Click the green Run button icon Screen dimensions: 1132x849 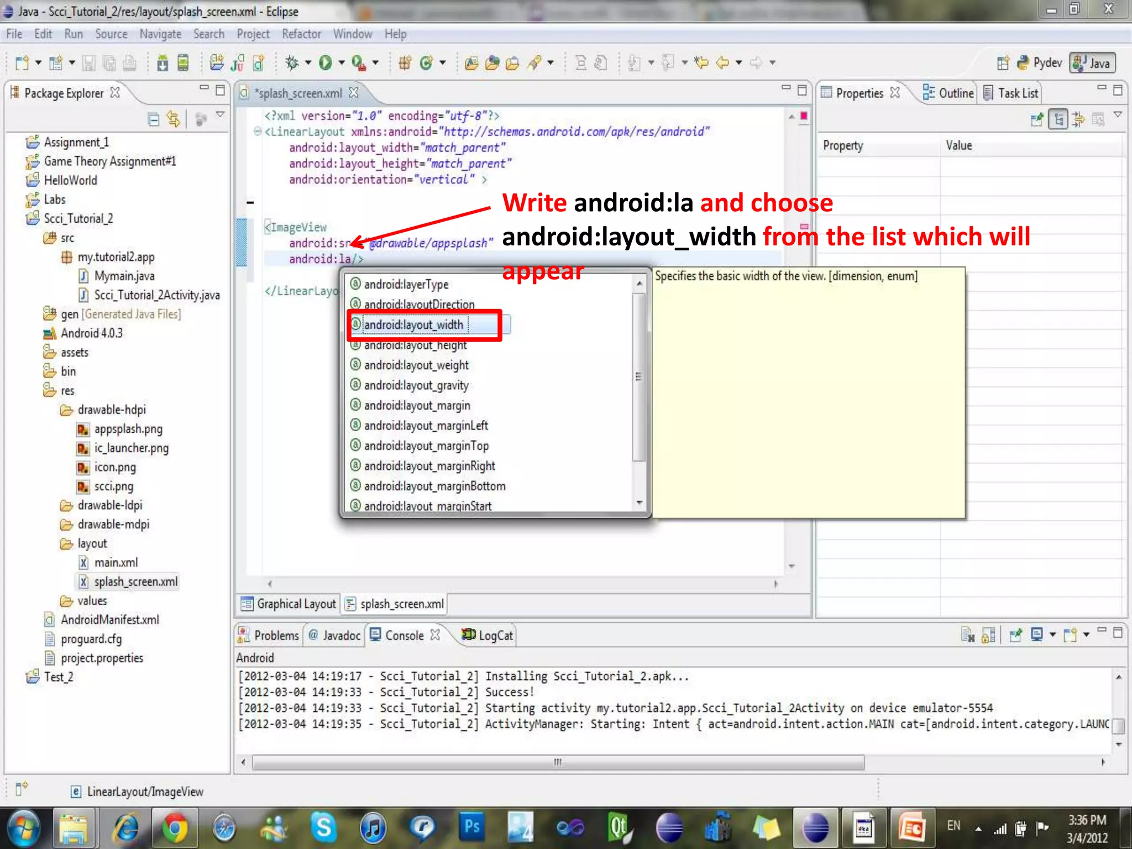(x=325, y=63)
